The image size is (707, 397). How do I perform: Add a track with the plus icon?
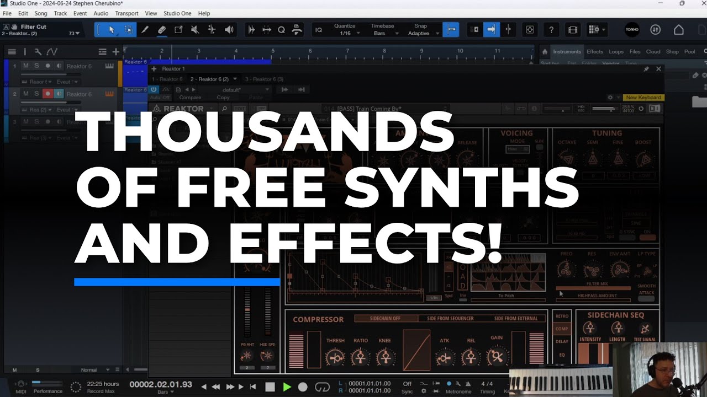click(x=115, y=52)
